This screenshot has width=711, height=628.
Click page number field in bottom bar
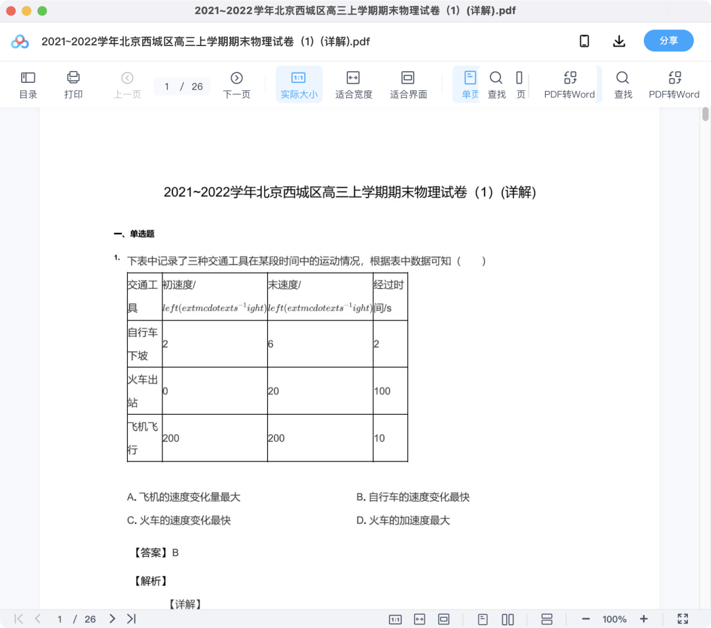pos(59,619)
